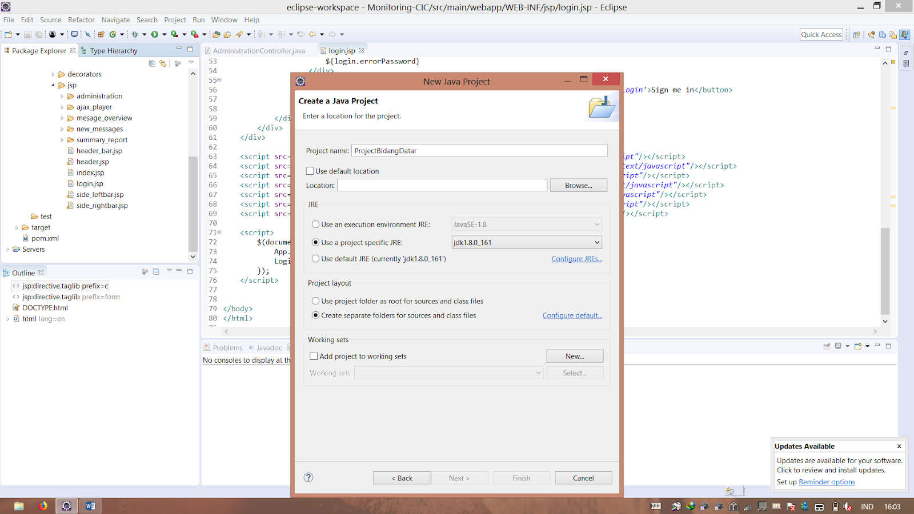Screen dimensions: 914x514
Task: Select the Use default JRE radio button
Action: (315, 258)
